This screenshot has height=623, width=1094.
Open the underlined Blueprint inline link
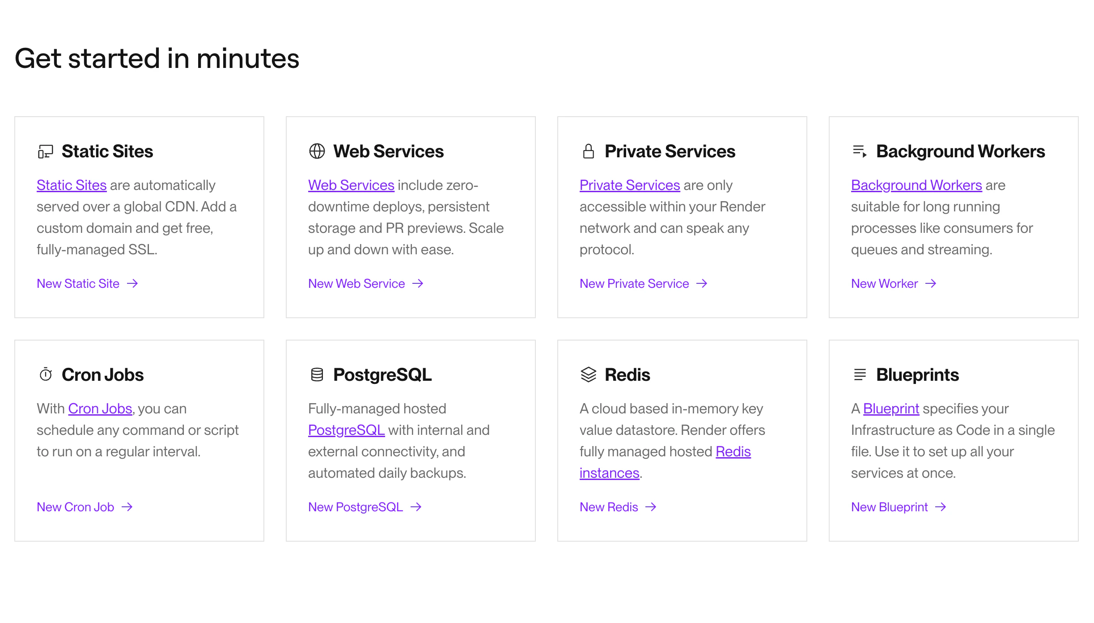[891, 409]
